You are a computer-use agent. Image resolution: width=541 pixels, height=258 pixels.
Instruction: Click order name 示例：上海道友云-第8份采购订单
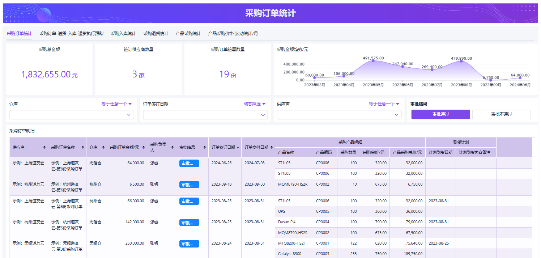coord(67,166)
